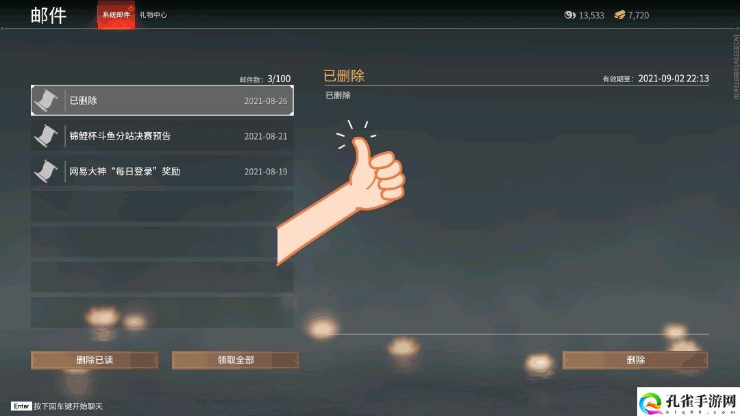
Task: Open the 网易大神“每日登录”奖励 mail
Action: [162, 171]
